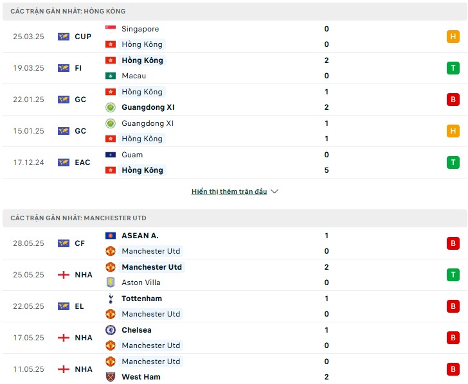This screenshot has height=384, width=468.
Task: Click the Guam flag icon
Action: [111, 155]
